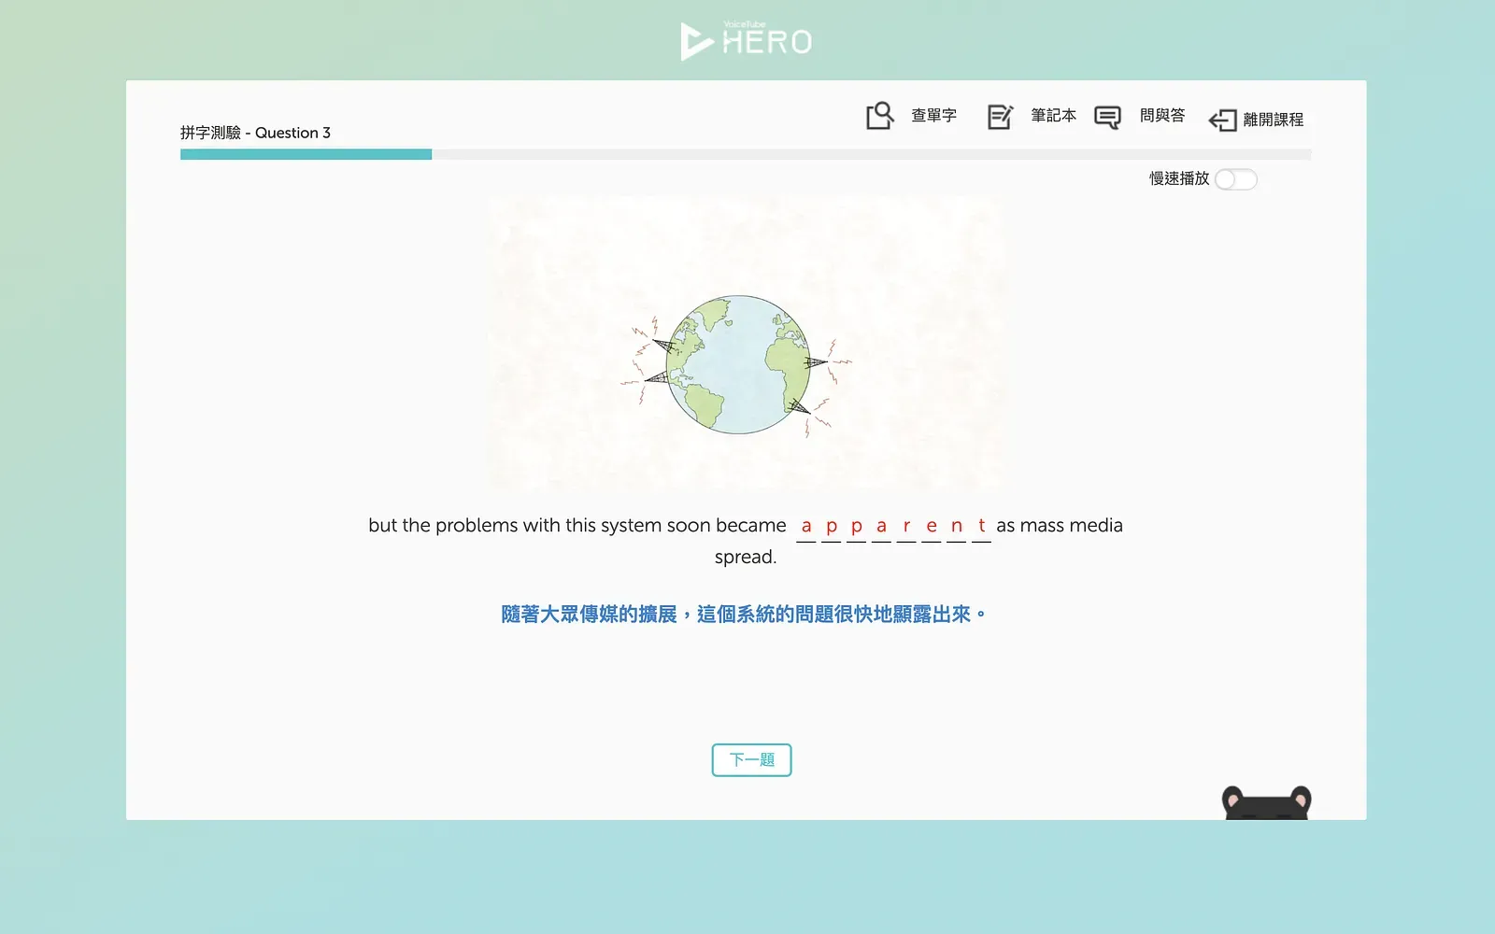
Task: Open the 查單字 word lookup icon
Action: pos(880,116)
